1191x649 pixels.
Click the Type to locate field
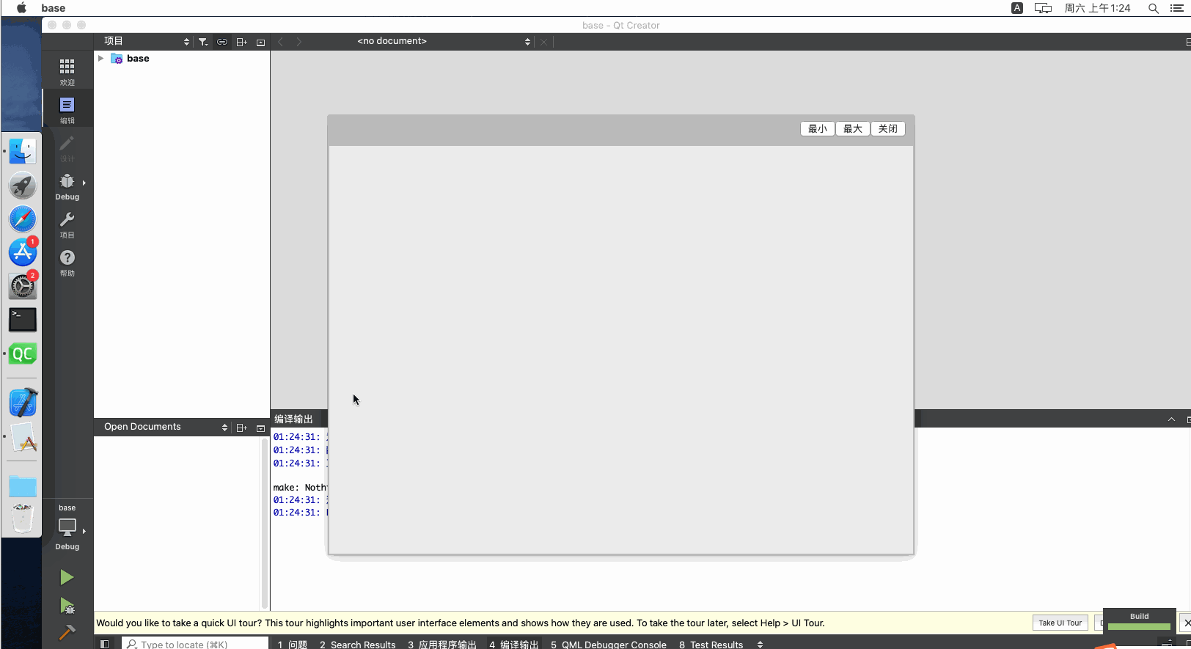pyautogui.click(x=195, y=644)
